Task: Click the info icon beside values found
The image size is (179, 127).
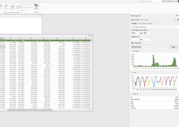Action: pyautogui.click(x=132, y=43)
